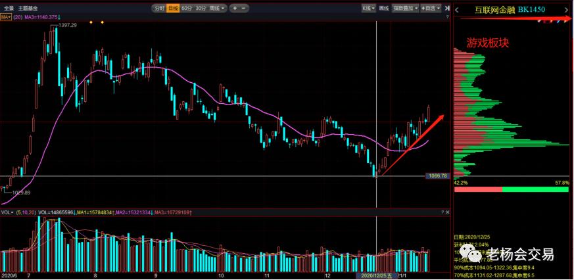Open the 周线 period dropdown
The height and width of the screenshot is (280, 574).
pyautogui.click(x=217, y=8)
